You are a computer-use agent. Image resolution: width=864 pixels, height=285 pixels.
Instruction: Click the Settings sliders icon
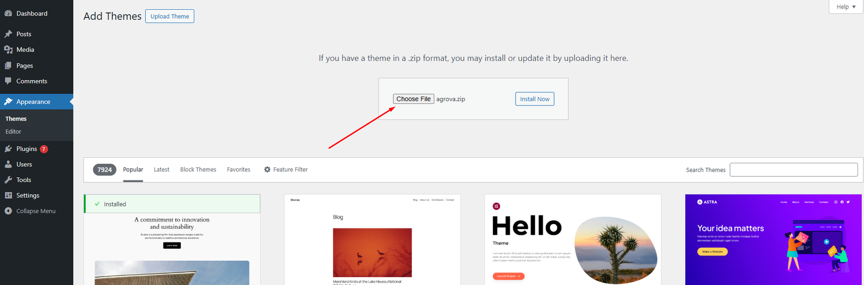click(x=8, y=196)
